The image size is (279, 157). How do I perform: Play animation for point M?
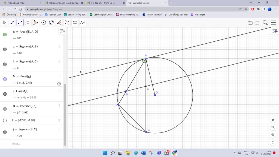click(59, 84)
